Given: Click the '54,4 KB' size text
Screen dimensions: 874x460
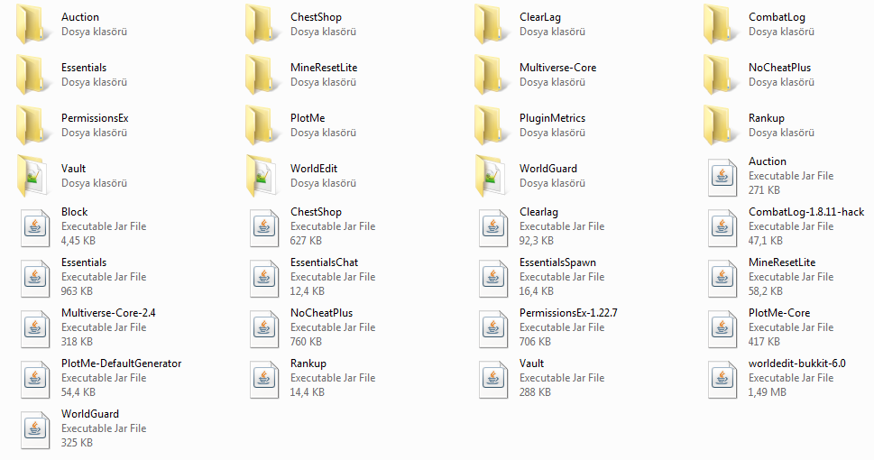Looking at the screenshot, I should click(78, 392).
